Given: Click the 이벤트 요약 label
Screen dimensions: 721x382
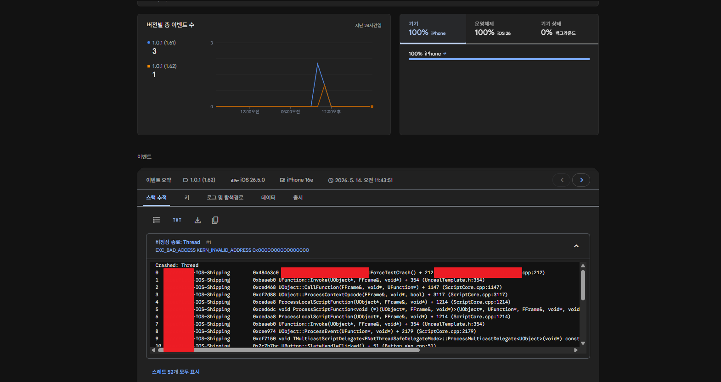Looking at the screenshot, I should coord(158,180).
